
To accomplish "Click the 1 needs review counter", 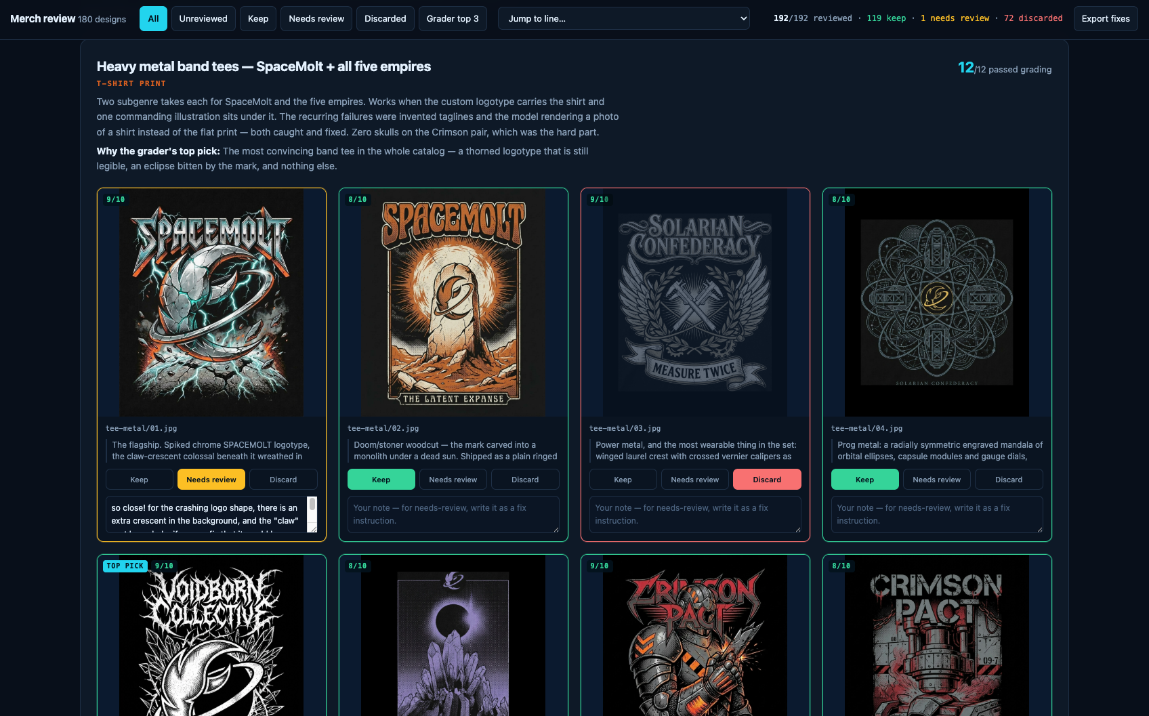I will pos(955,18).
